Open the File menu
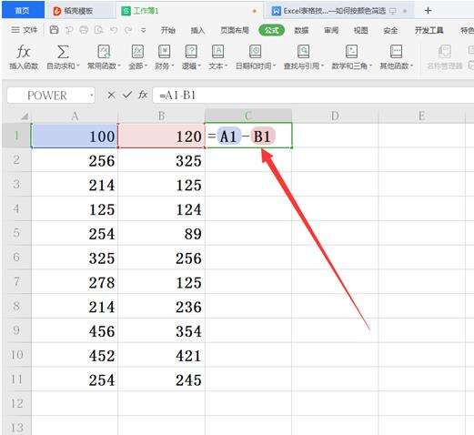474x435 pixels. point(25,30)
